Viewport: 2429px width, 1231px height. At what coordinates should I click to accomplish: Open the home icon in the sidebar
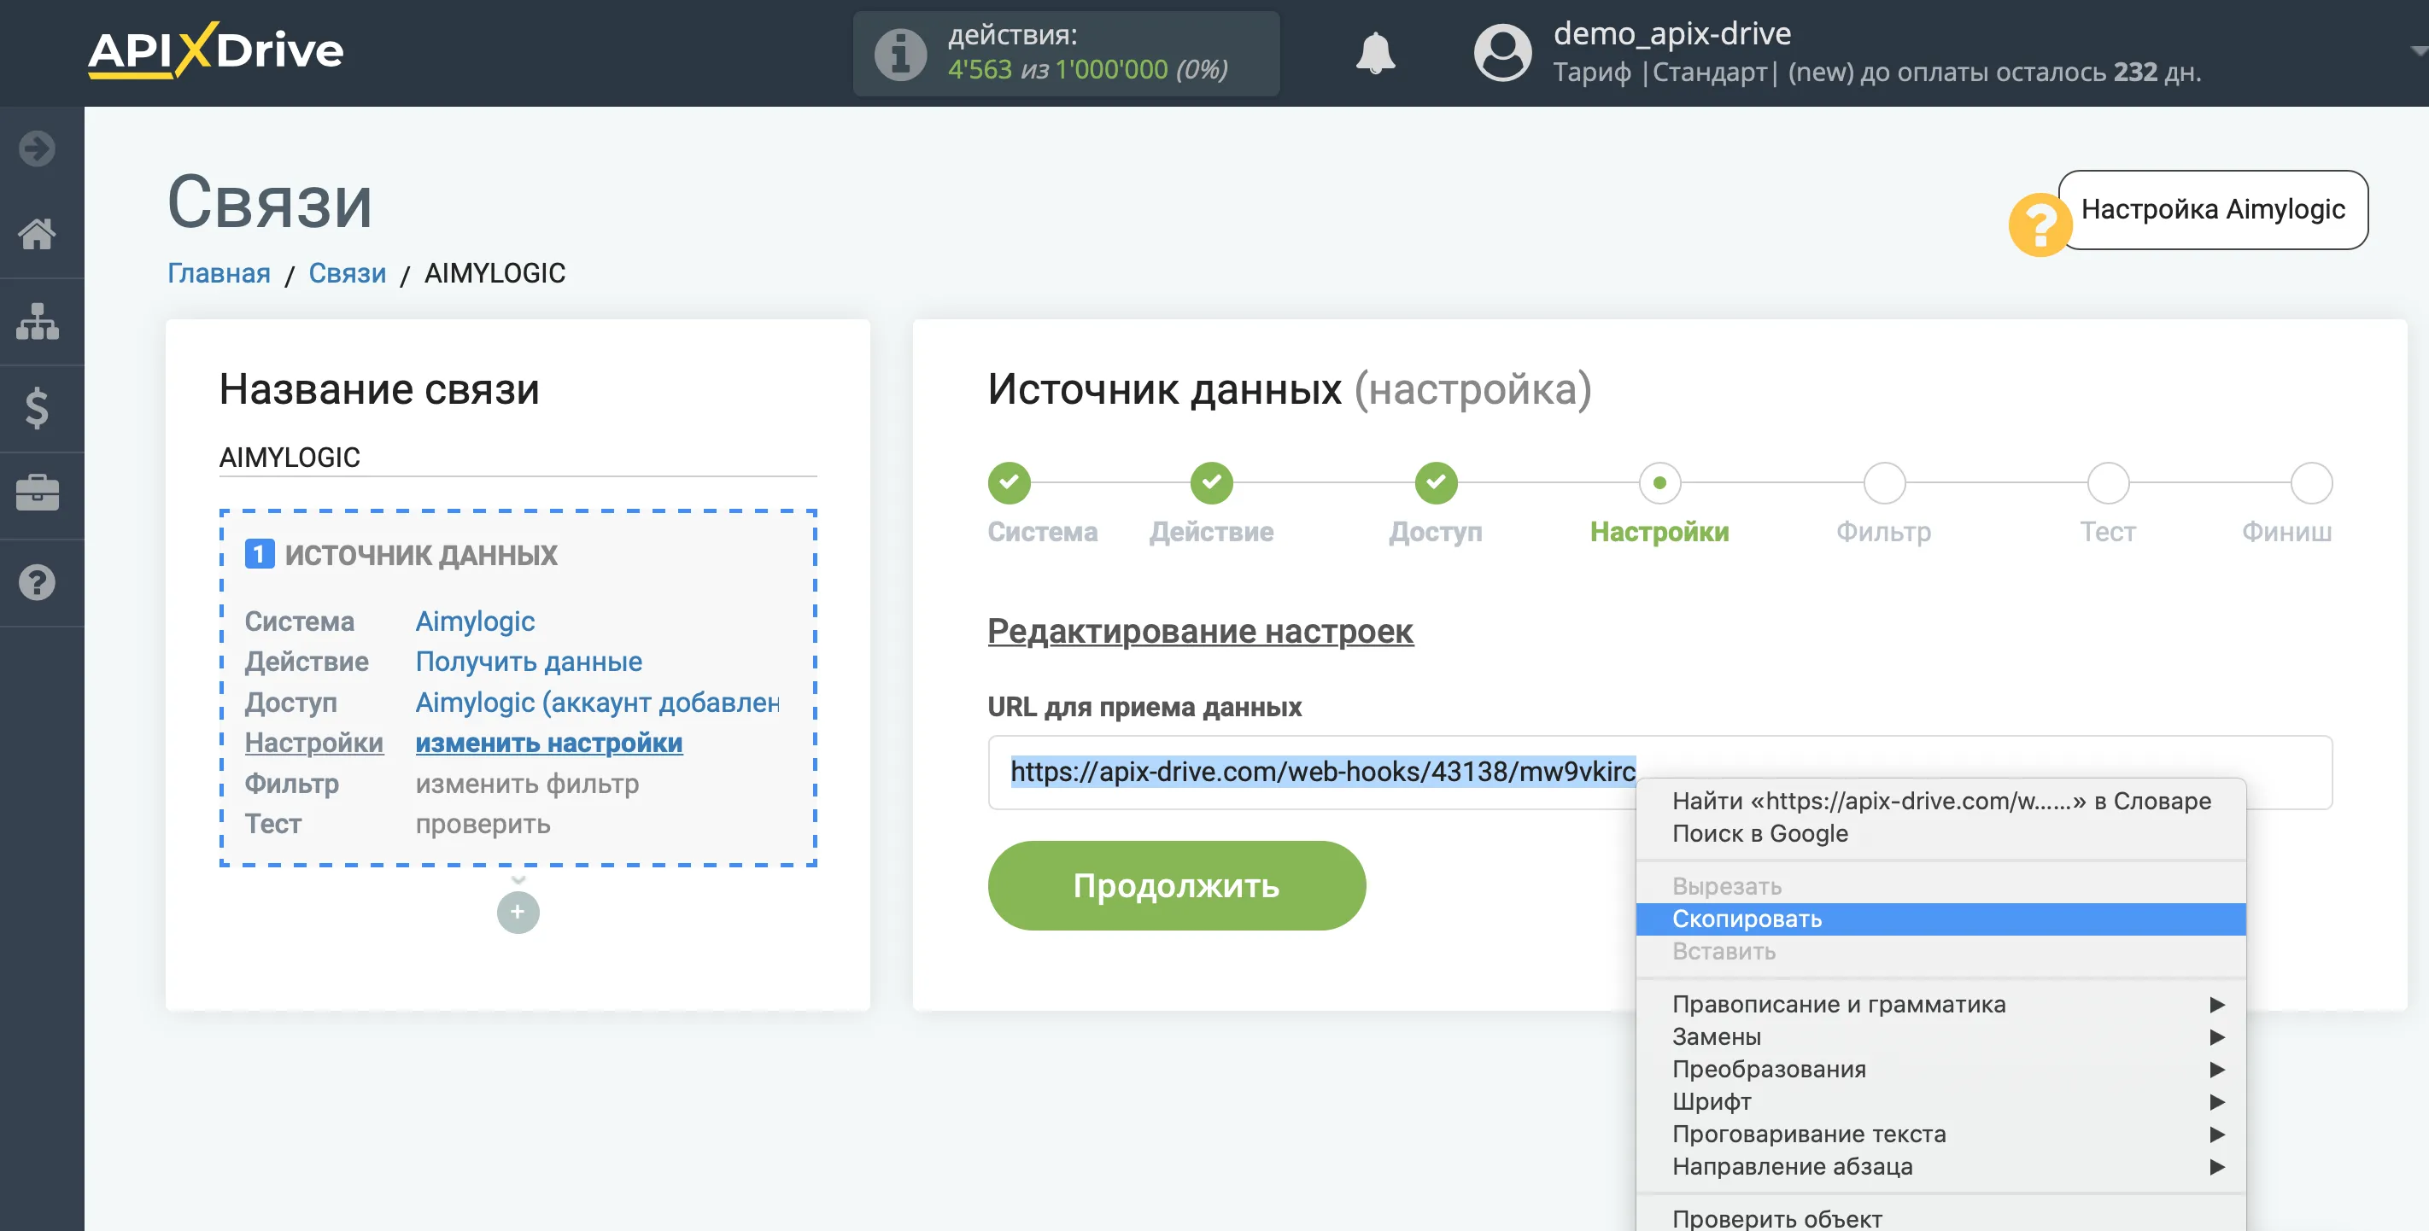tap(38, 234)
